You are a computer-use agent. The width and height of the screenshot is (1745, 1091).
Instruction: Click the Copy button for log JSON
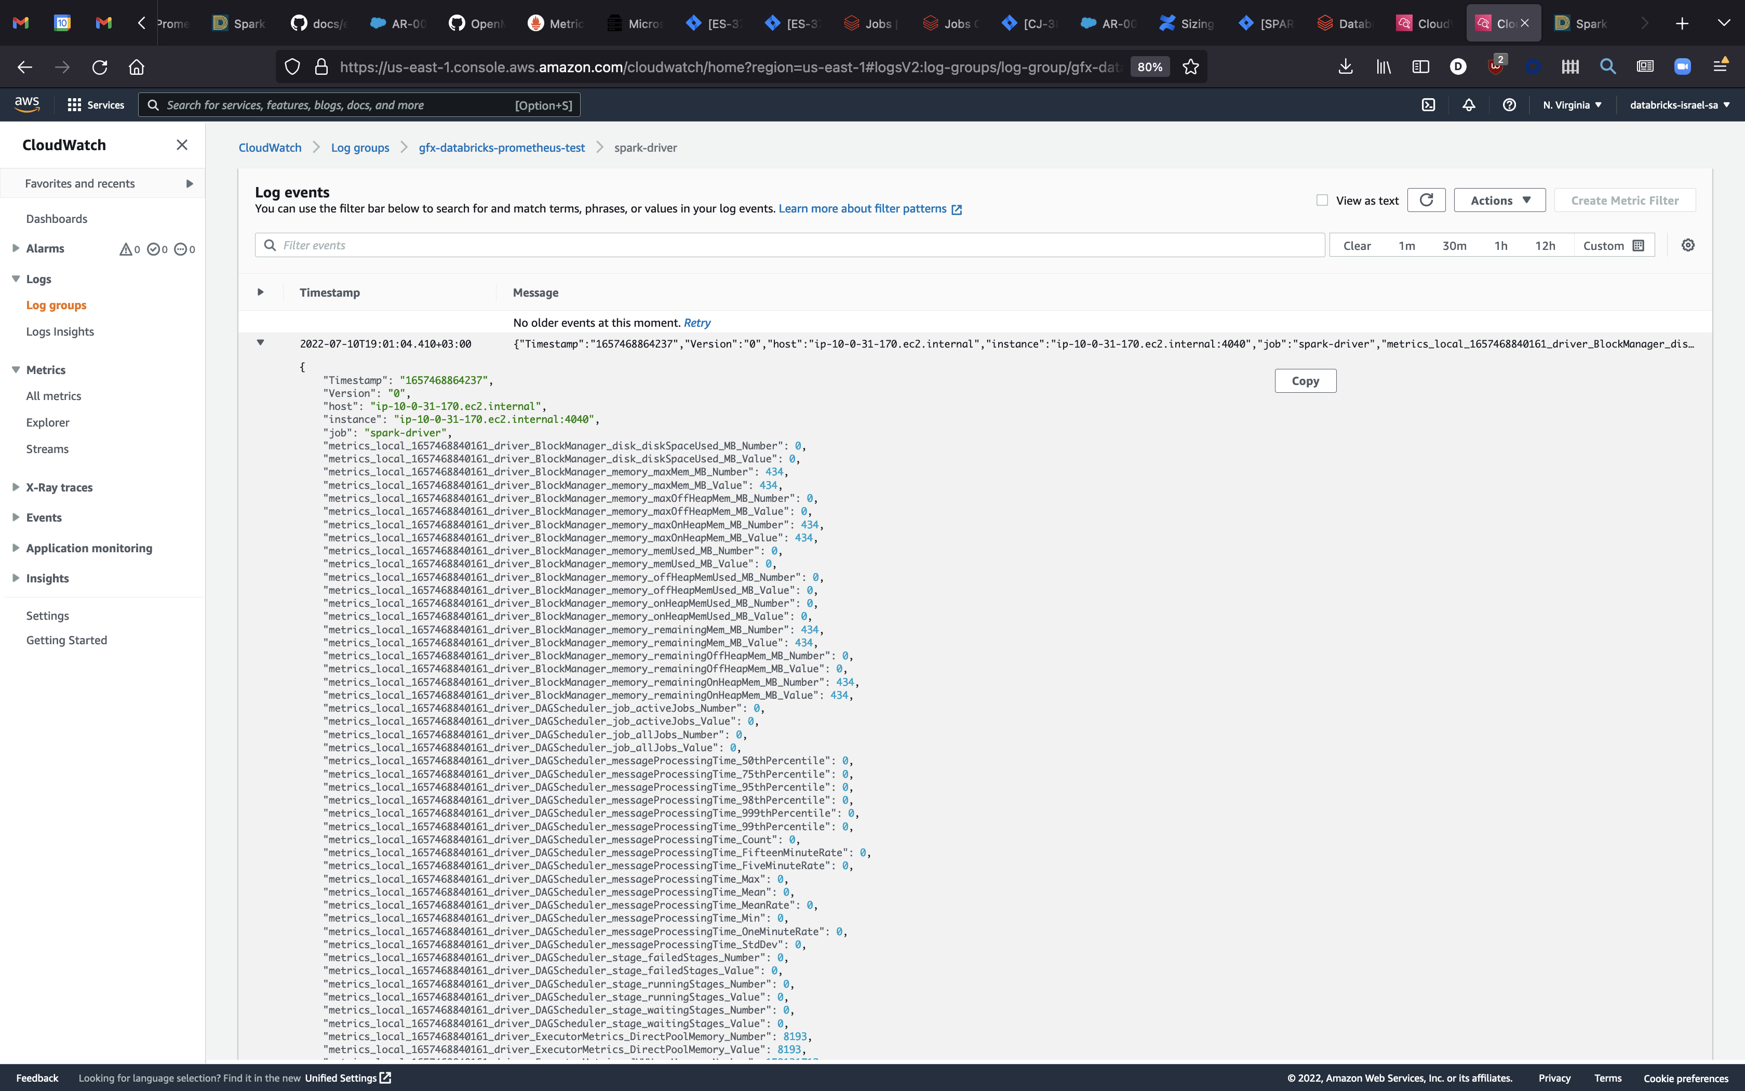point(1305,381)
